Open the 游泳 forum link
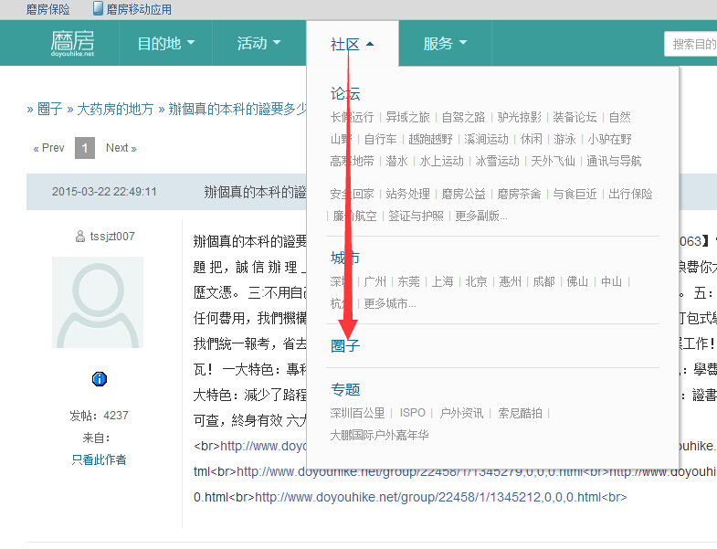This screenshot has width=717, height=549. click(x=564, y=139)
